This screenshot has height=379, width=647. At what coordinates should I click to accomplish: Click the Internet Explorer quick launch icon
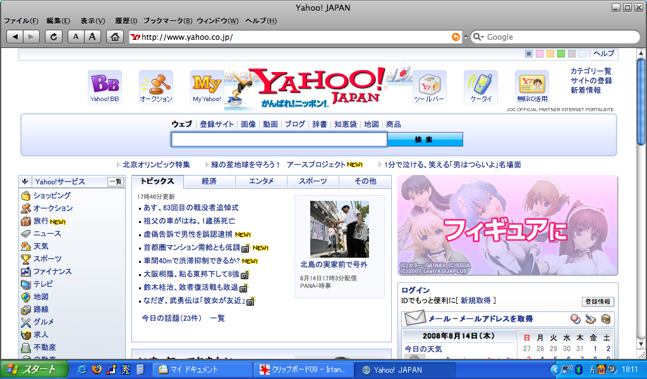tap(82, 370)
